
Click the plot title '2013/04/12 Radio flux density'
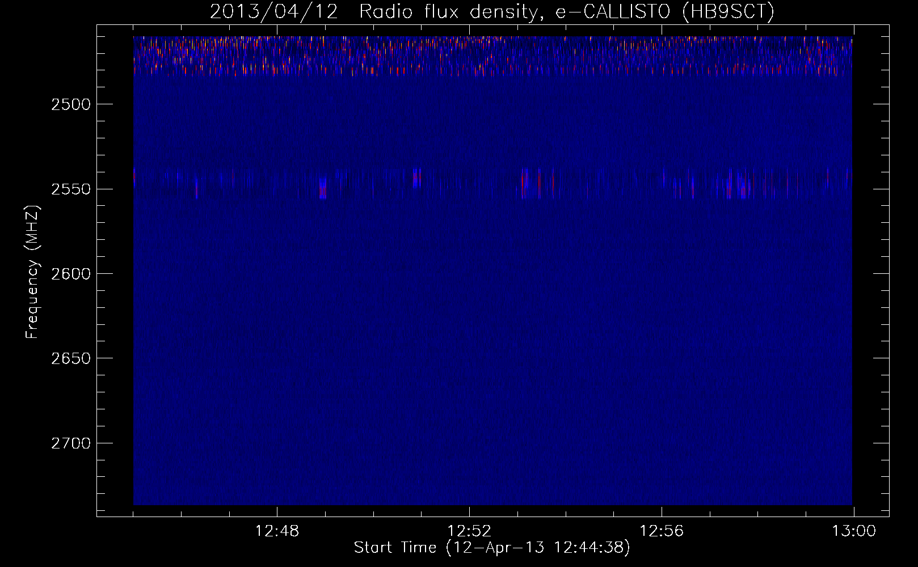492,11
